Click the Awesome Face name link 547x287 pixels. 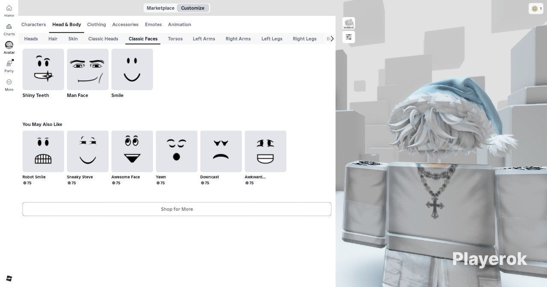point(126,177)
